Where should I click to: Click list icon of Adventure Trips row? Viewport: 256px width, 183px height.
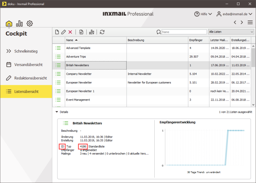click(58, 57)
